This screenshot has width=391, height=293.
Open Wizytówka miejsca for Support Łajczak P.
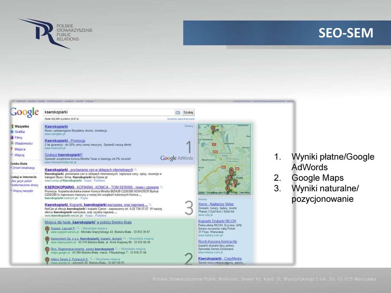[x=95, y=228]
